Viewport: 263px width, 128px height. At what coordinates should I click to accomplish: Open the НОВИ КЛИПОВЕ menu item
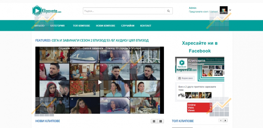point(105,26)
